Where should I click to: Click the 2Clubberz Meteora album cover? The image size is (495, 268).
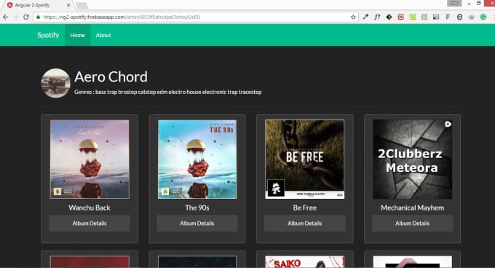click(412, 159)
